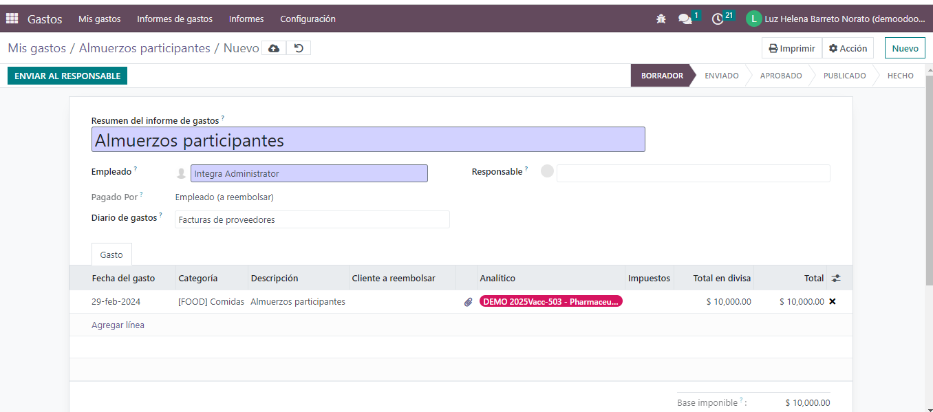The height and width of the screenshot is (412, 933).
Task: Delete expense line with the X icon
Action: [833, 301]
